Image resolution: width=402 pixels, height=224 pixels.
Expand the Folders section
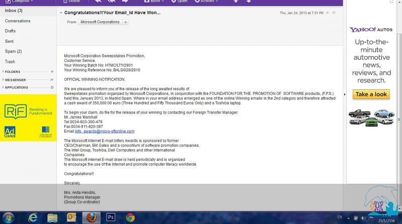point(3,72)
